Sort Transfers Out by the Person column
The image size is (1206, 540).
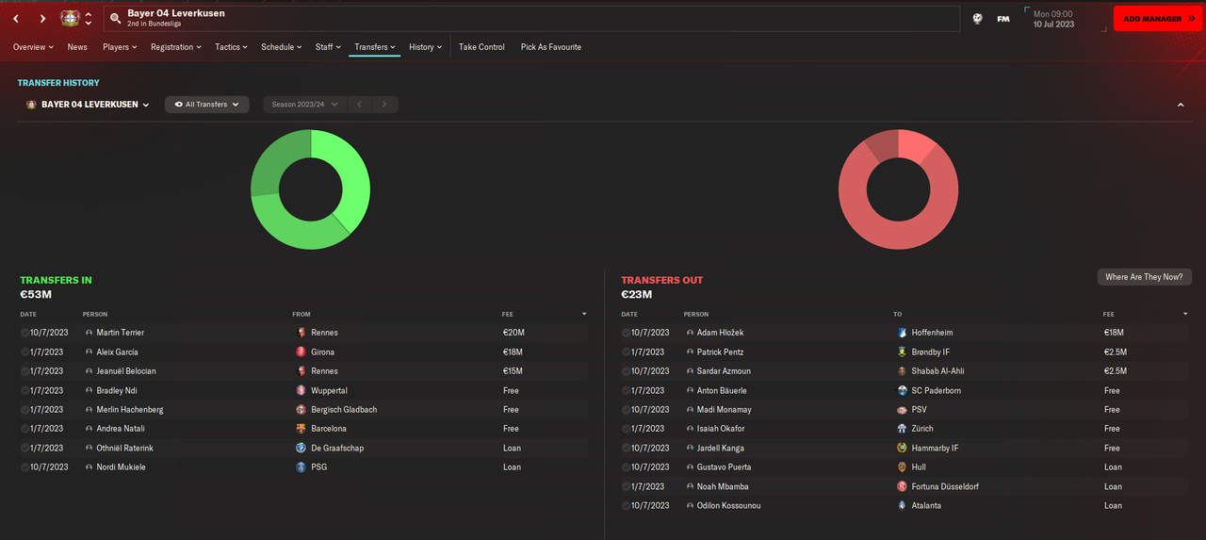click(696, 314)
